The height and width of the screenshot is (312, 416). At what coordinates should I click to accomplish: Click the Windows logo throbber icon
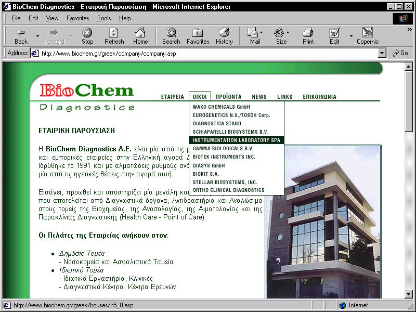click(402, 18)
